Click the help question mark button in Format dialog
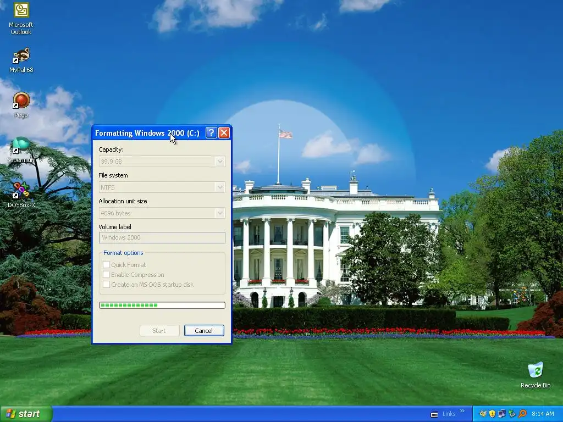Image resolution: width=563 pixels, height=422 pixels. tap(211, 133)
